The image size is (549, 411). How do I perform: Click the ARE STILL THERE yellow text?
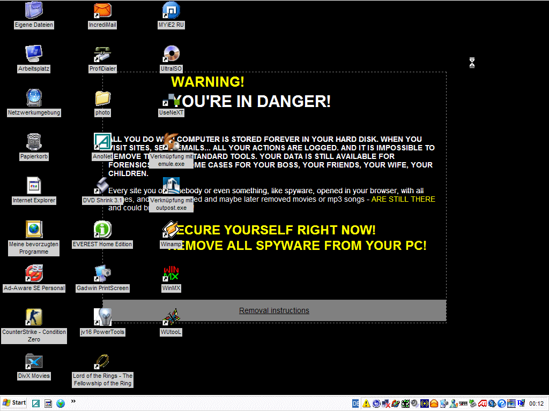pos(403,199)
